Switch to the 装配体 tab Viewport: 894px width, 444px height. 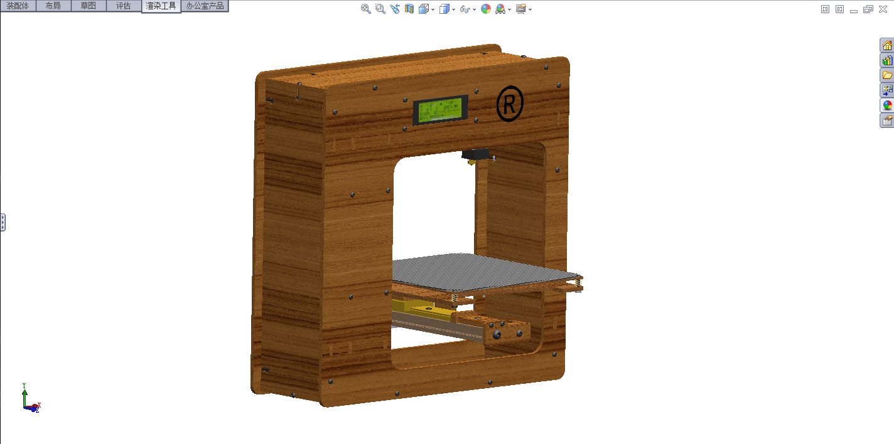pos(18,5)
